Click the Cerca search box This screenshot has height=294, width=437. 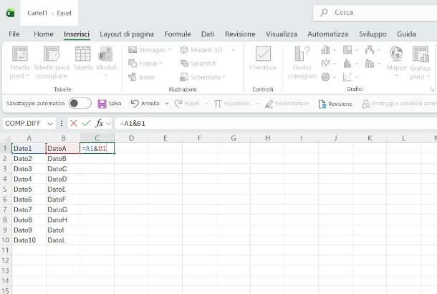tap(375, 13)
